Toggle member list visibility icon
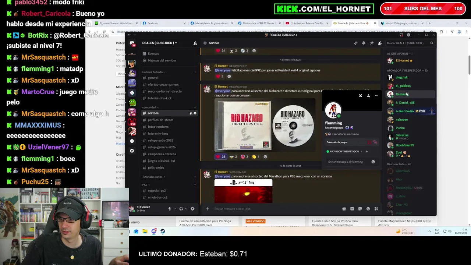Viewport: 471px width, 265px height. [x=380, y=43]
